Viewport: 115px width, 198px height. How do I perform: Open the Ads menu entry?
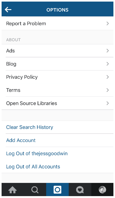(x=57, y=51)
